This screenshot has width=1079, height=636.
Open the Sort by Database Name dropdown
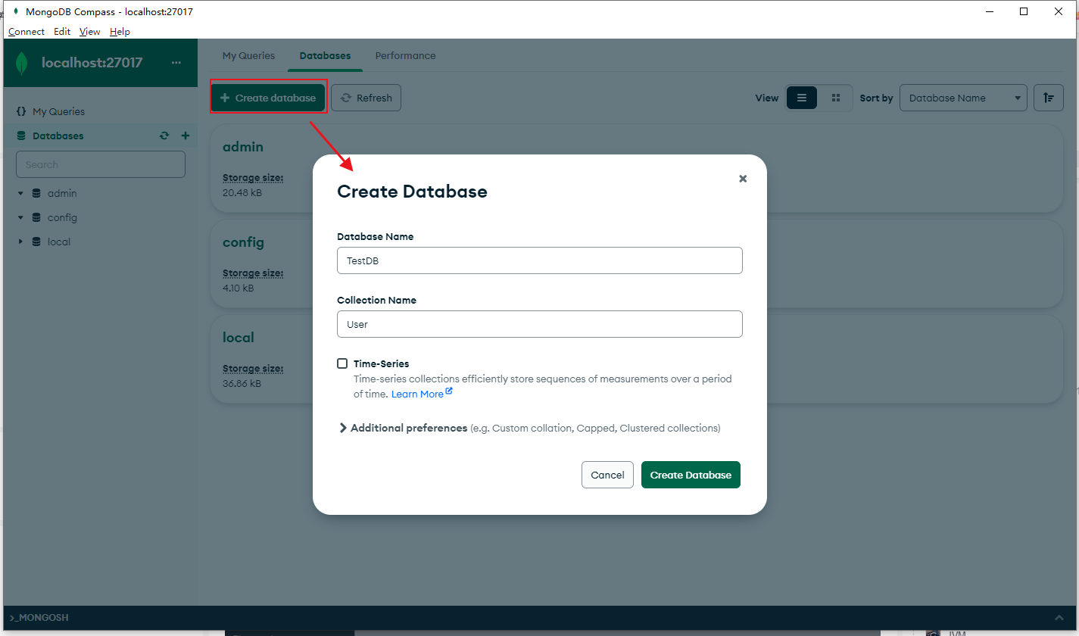point(963,98)
